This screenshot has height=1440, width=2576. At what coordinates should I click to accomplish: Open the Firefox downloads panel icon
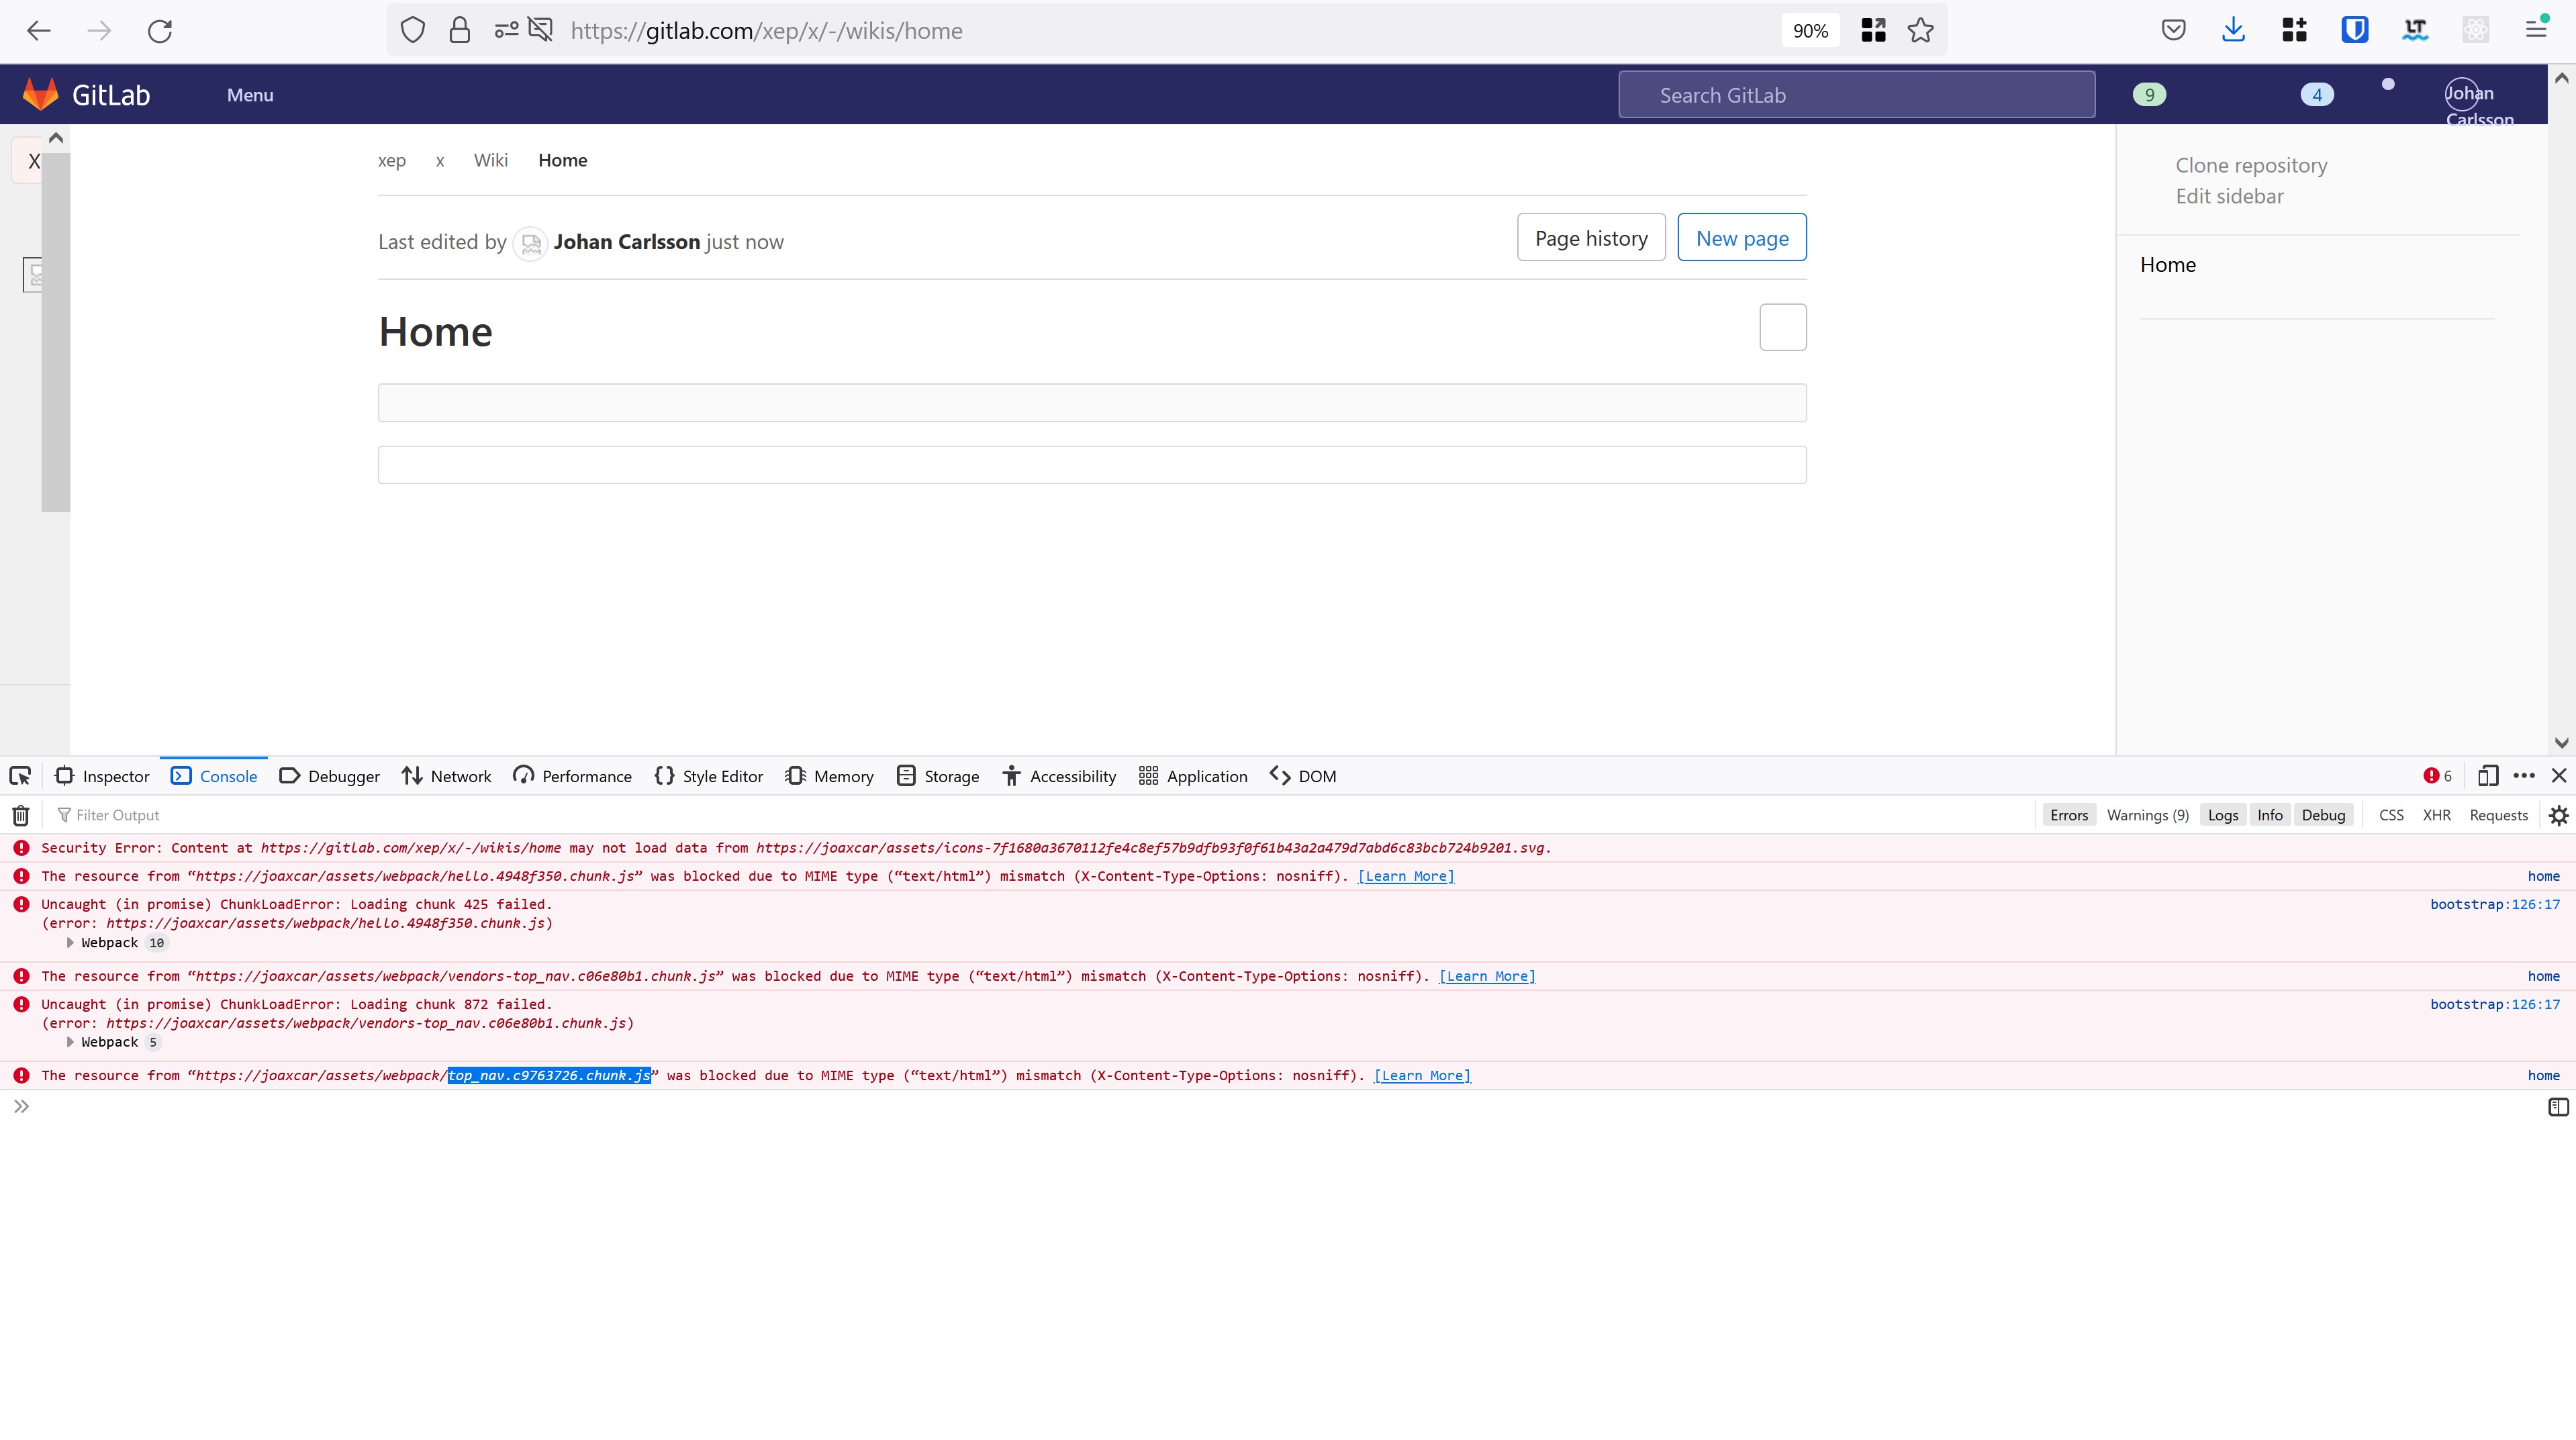(2233, 31)
